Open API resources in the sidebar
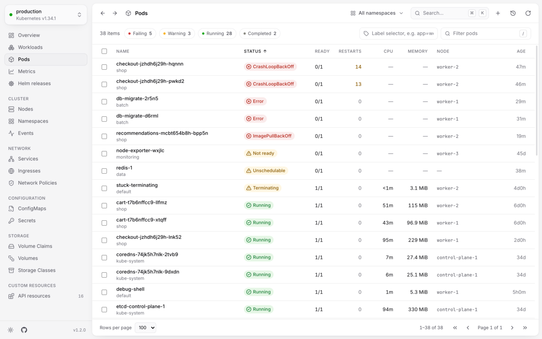The image size is (542, 339). [x=46, y=296]
